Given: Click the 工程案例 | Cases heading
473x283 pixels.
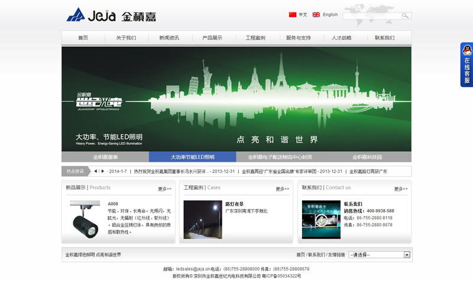Looking at the screenshot, I should 202,187.
